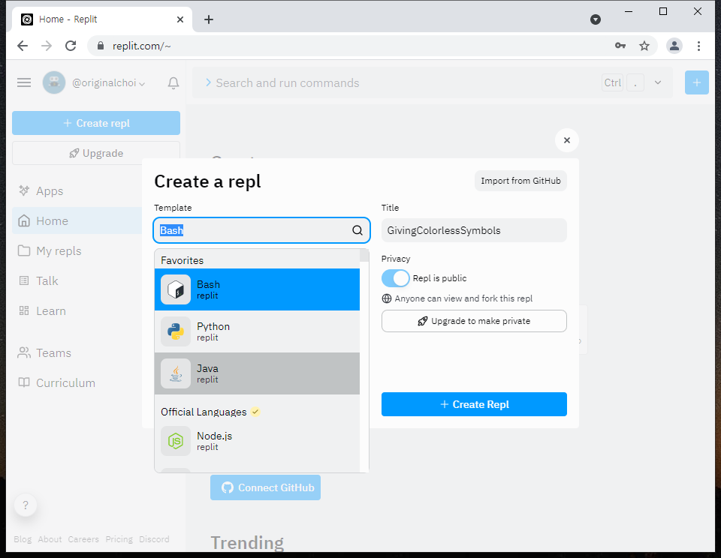The width and height of the screenshot is (721, 558).
Task: Open the Pricing footer link
Action: [119, 539]
